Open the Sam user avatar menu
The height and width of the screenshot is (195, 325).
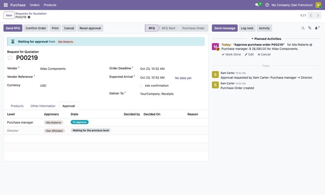(318, 5)
